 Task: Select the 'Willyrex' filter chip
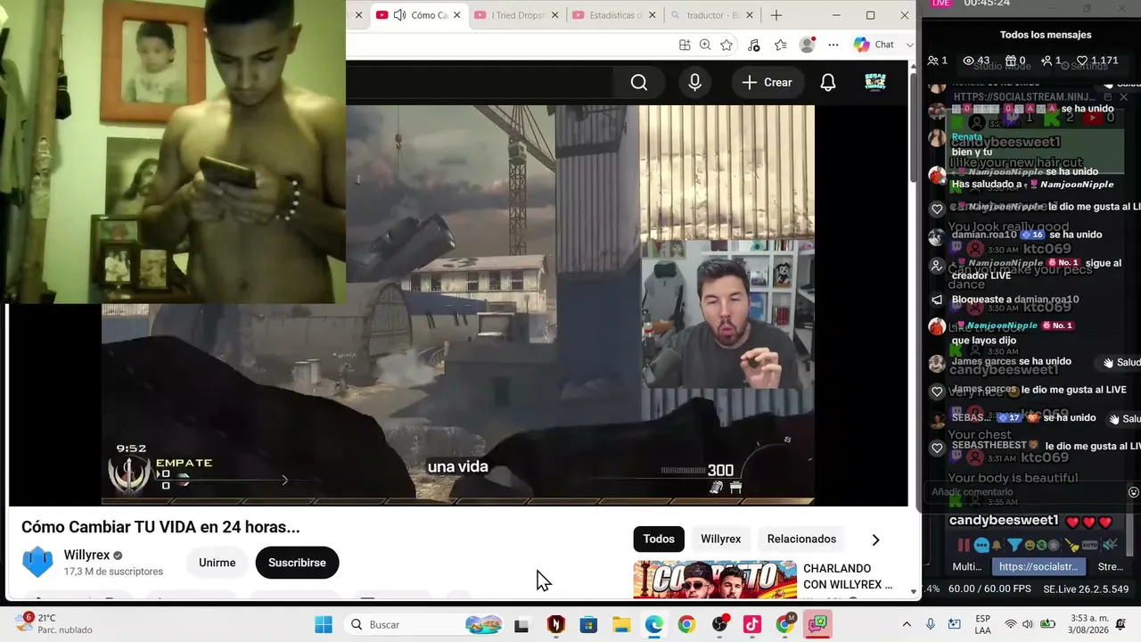[720, 539]
